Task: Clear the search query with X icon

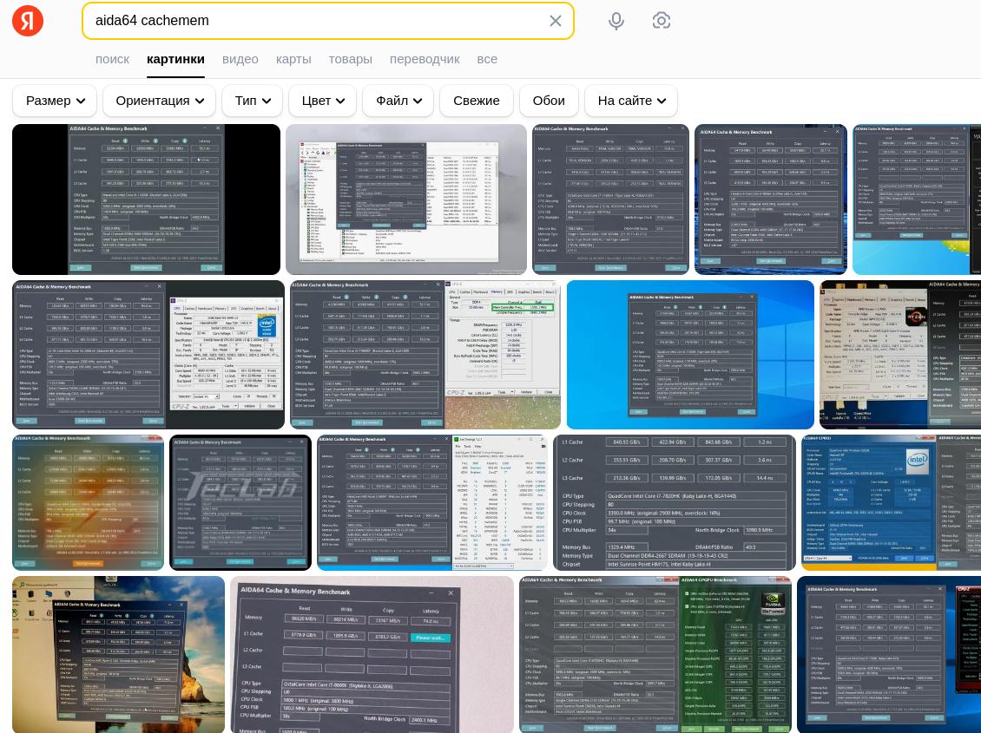Action: coord(555,21)
